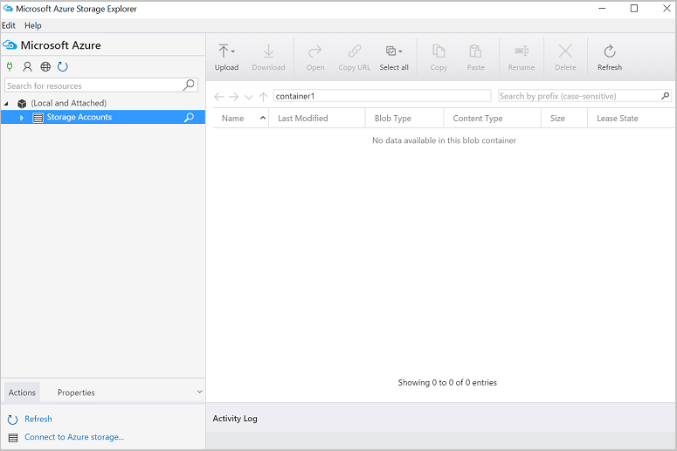Click the refresh all icon in sidebar
Screen dimensions: 677x451
tap(63, 66)
